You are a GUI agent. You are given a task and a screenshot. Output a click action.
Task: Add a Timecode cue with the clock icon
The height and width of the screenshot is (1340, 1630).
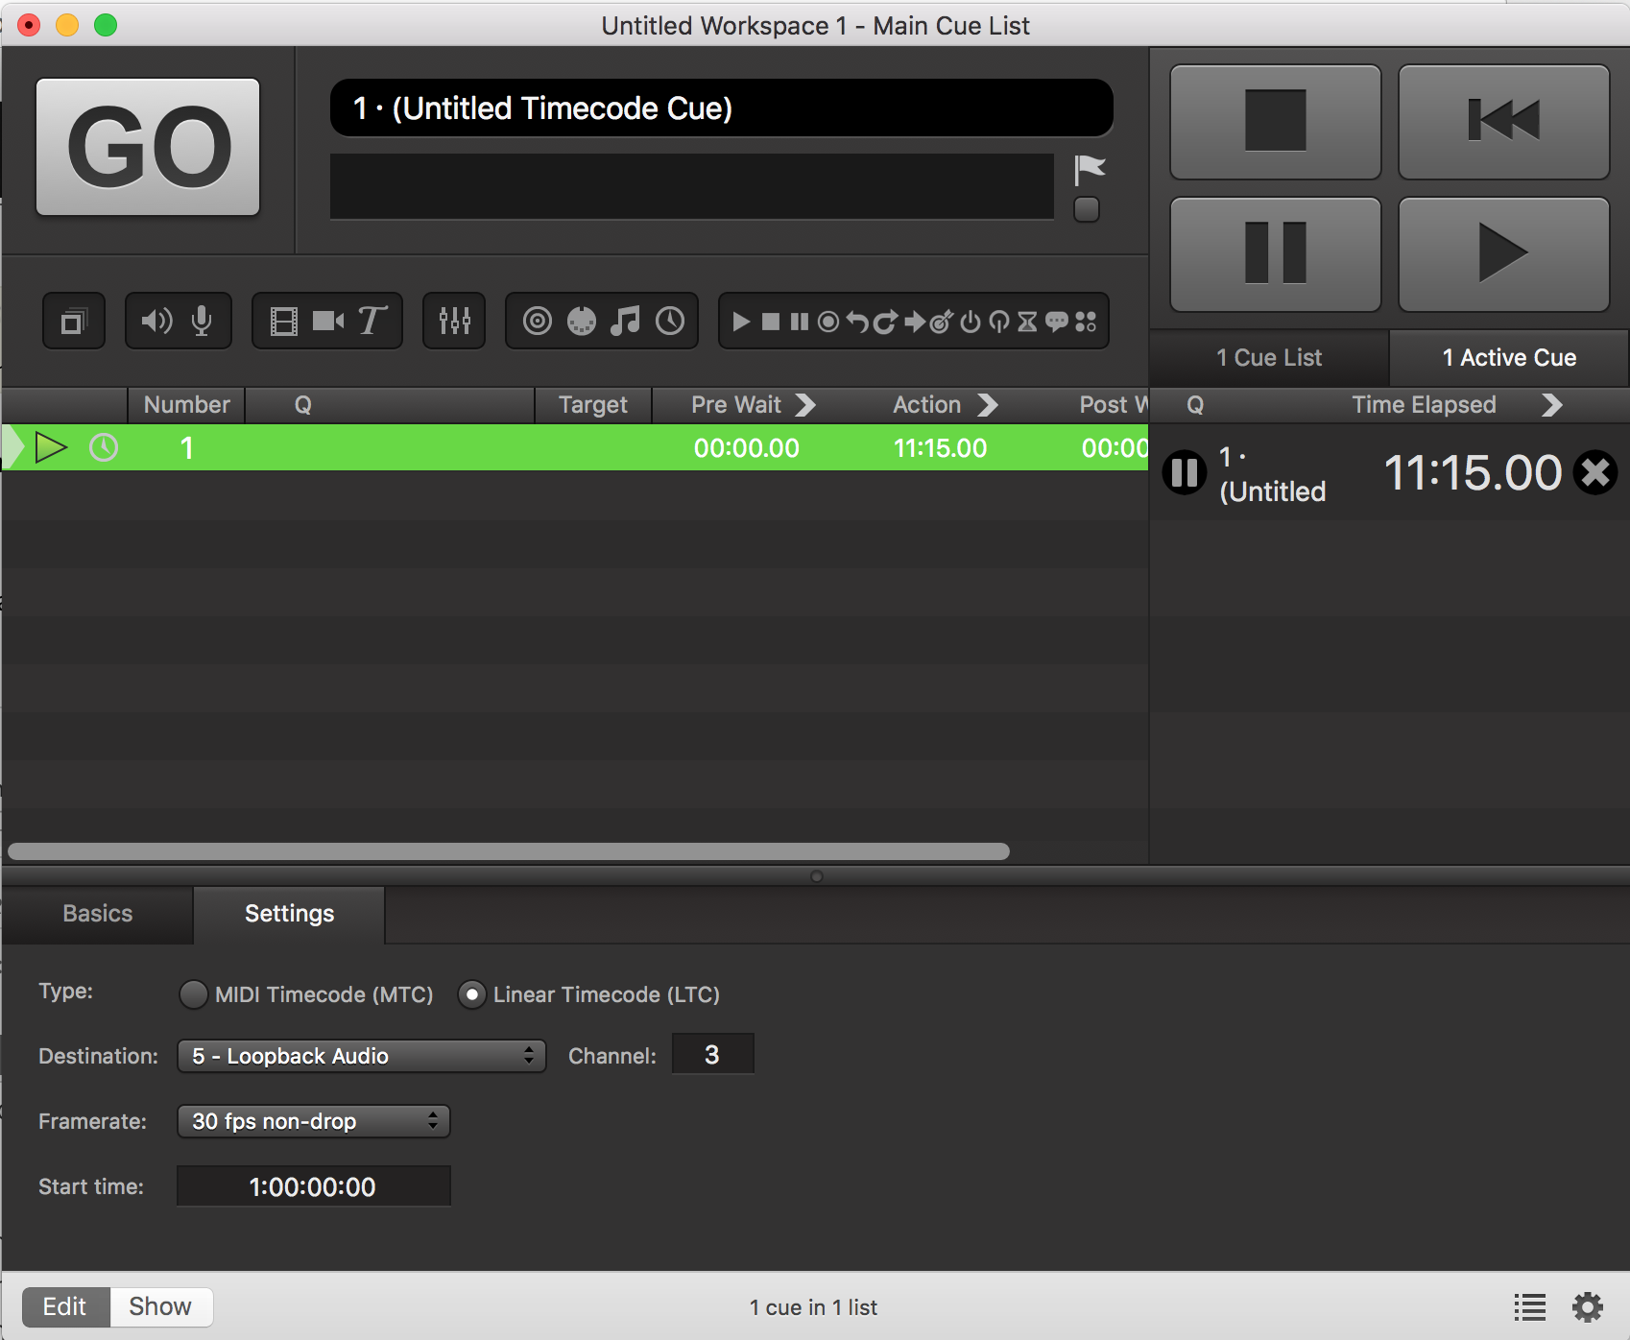tap(670, 321)
